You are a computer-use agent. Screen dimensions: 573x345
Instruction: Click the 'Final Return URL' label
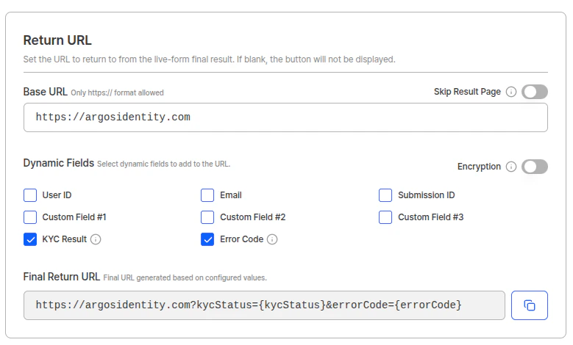click(61, 277)
